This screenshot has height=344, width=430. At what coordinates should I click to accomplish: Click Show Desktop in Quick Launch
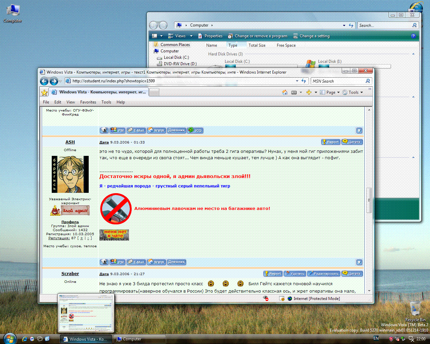(40, 339)
